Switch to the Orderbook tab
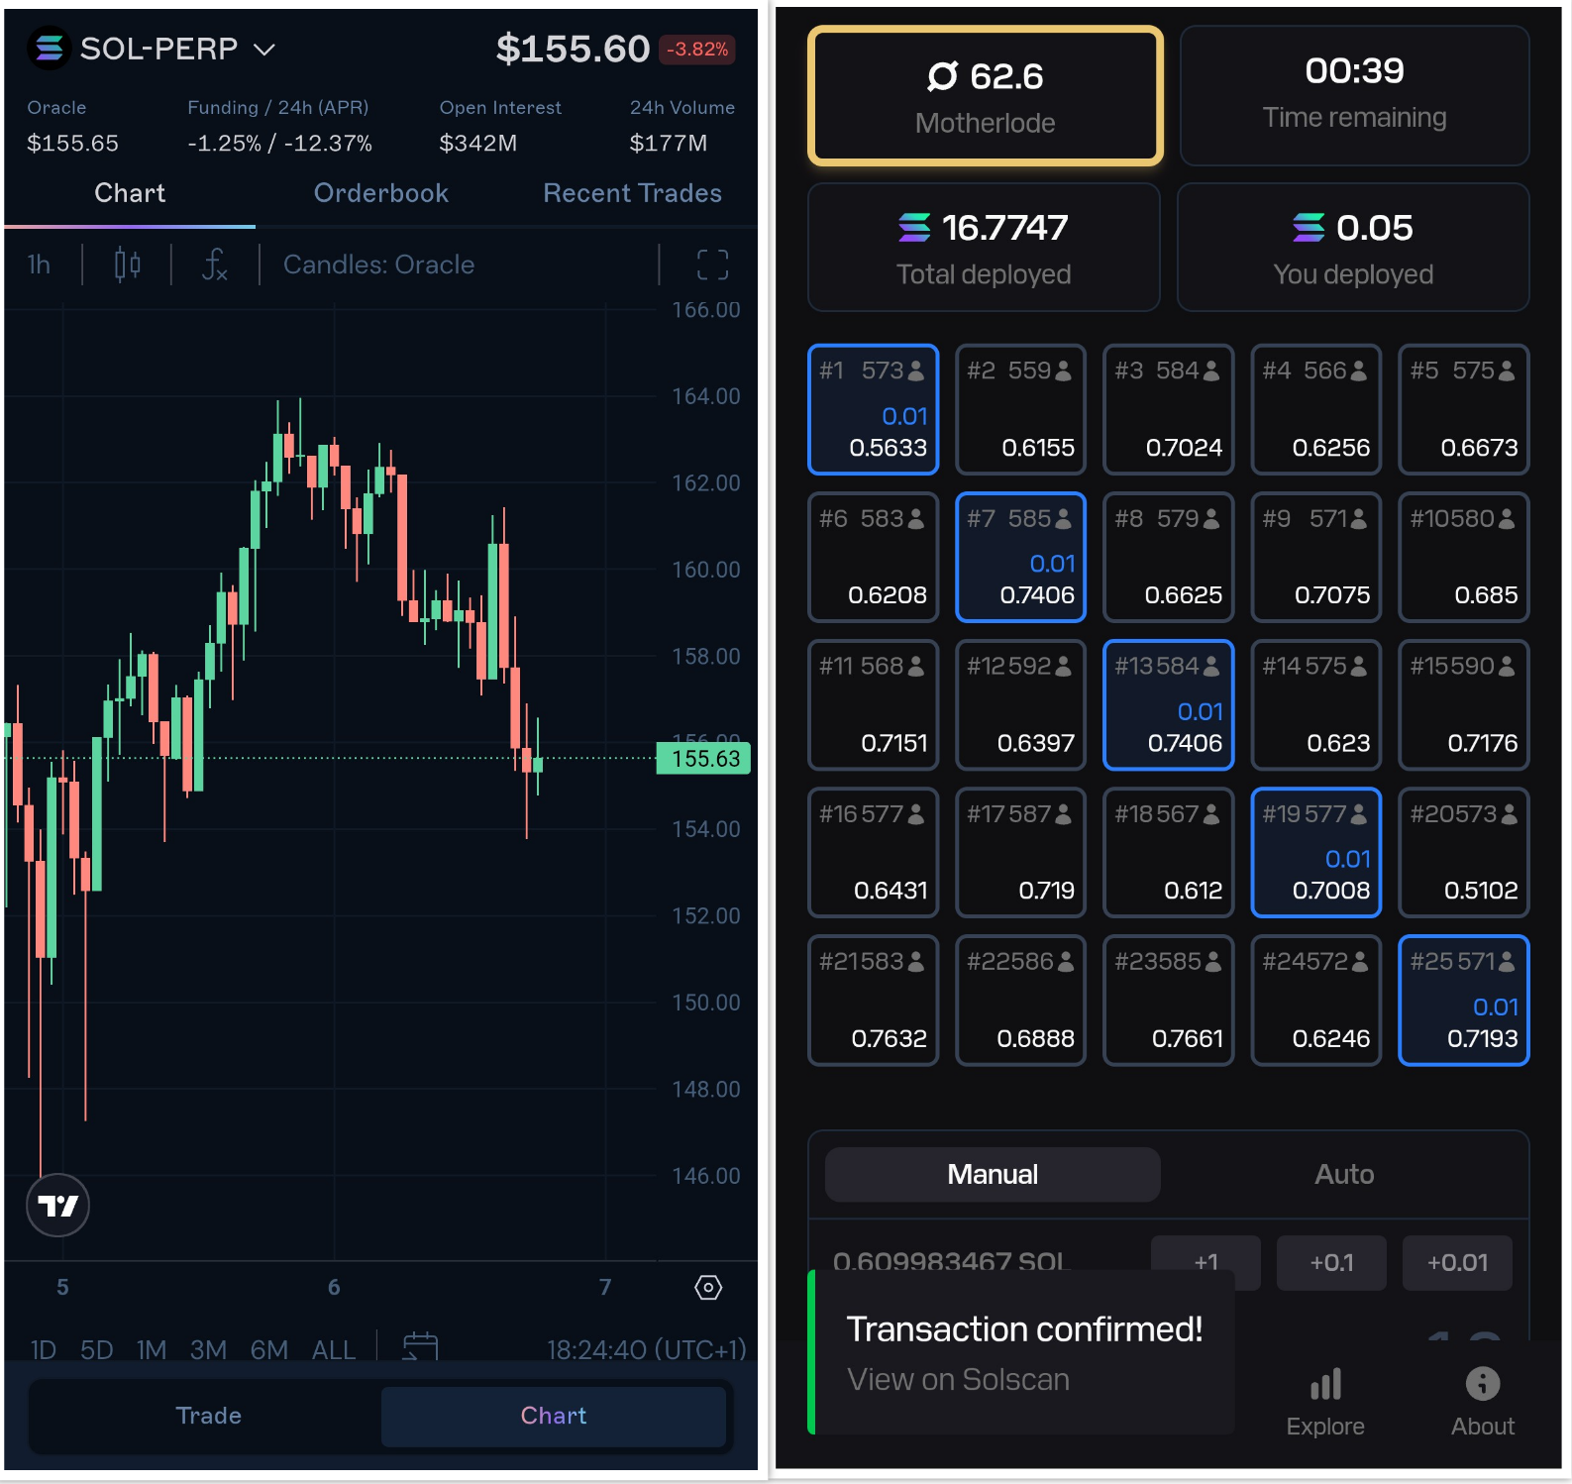The image size is (1572, 1484). [380, 193]
